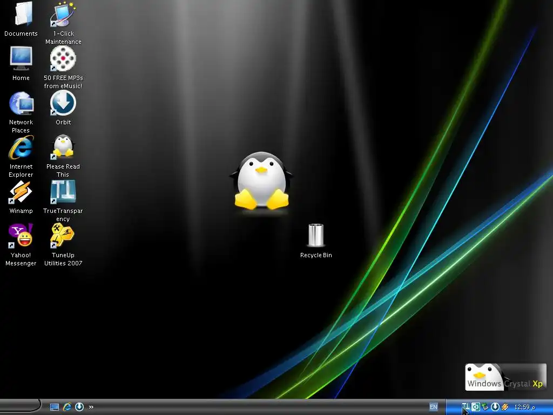The image size is (553, 415).
Task: Click the Windows Crystal XP logo badge
Action: [505, 377]
